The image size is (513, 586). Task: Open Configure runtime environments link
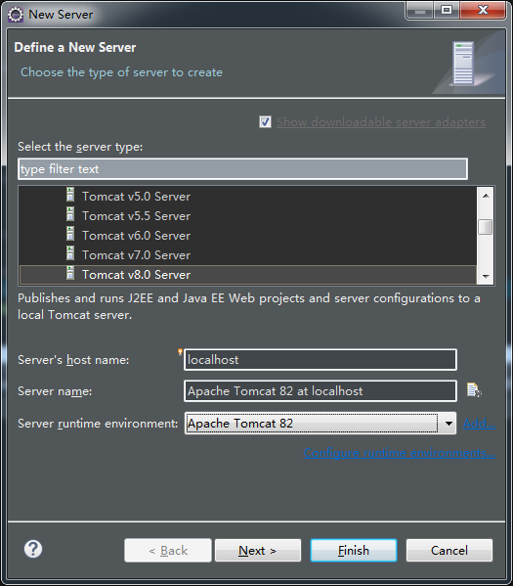click(400, 453)
